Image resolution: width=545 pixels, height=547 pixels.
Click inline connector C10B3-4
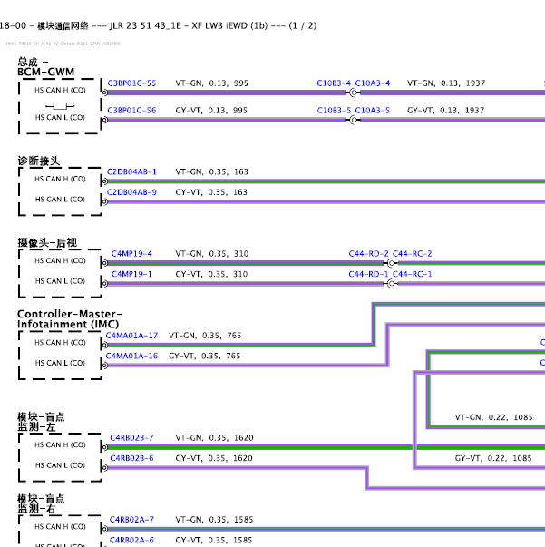click(x=334, y=83)
